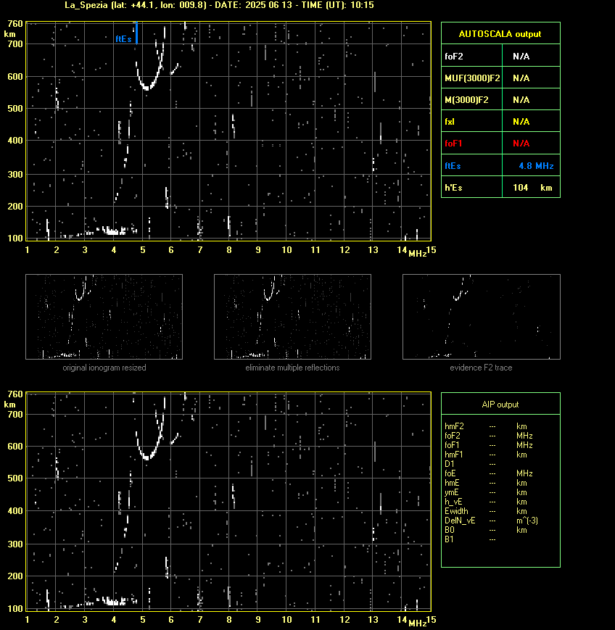Select the blue ftEs label in table
This screenshot has height=630, width=615.
[453, 166]
